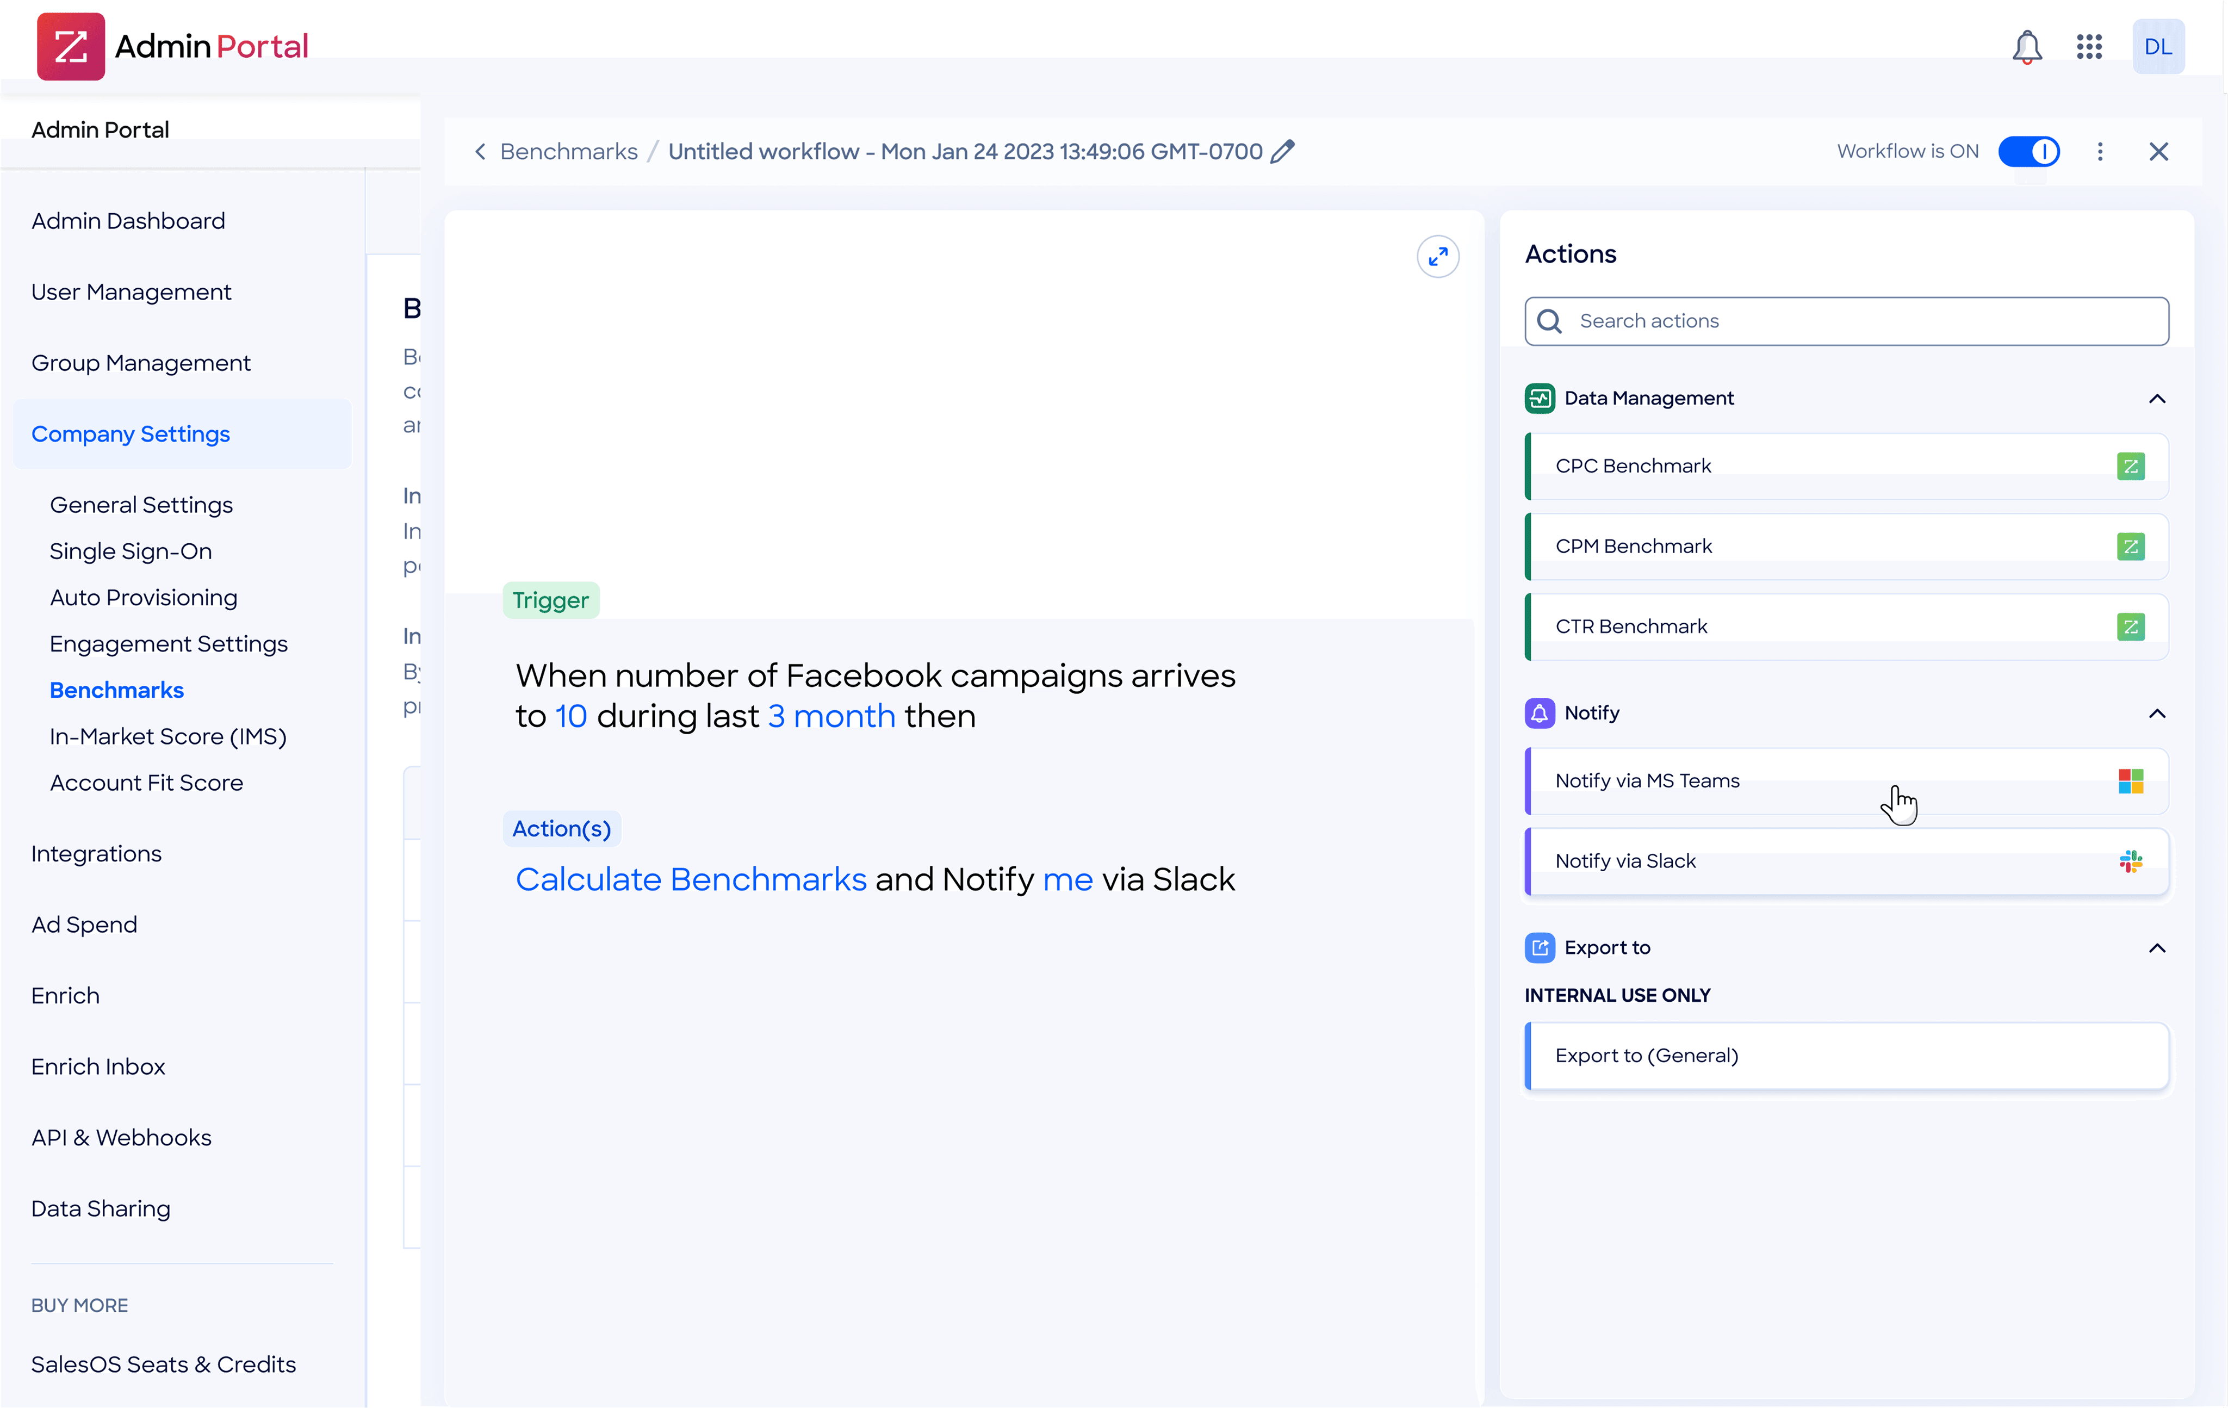Collapse the Data Management section
Viewport: 2228px width, 1408px height.
pyautogui.click(x=2157, y=398)
